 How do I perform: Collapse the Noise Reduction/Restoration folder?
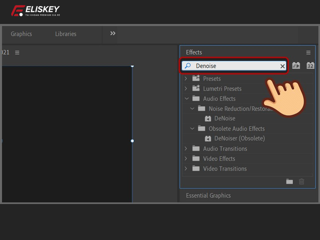(192, 109)
